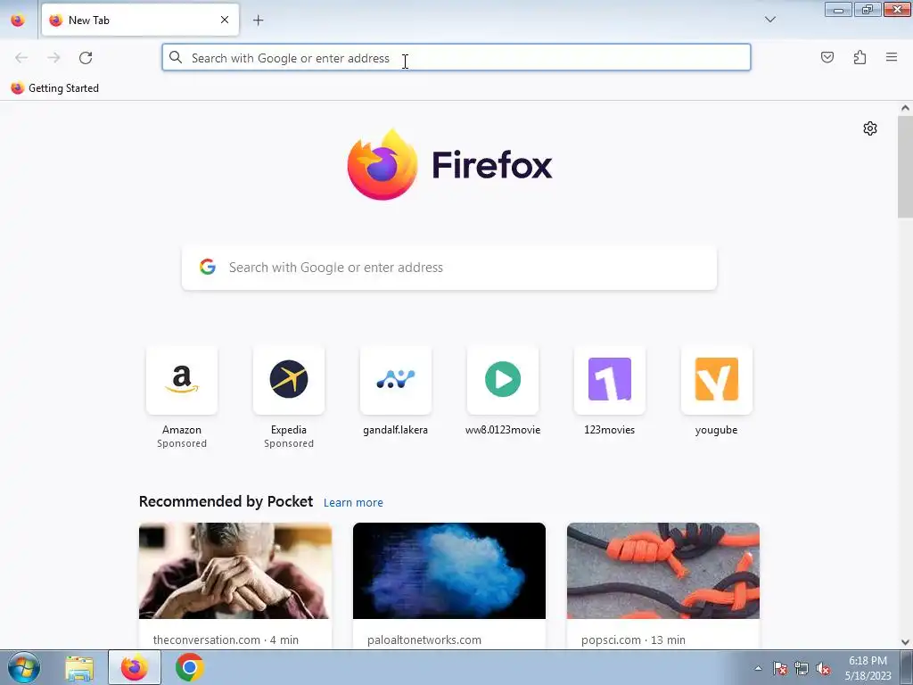Viewport: 913px width, 685px height.
Task: Click the Google logo in search box
Action: (x=207, y=267)
